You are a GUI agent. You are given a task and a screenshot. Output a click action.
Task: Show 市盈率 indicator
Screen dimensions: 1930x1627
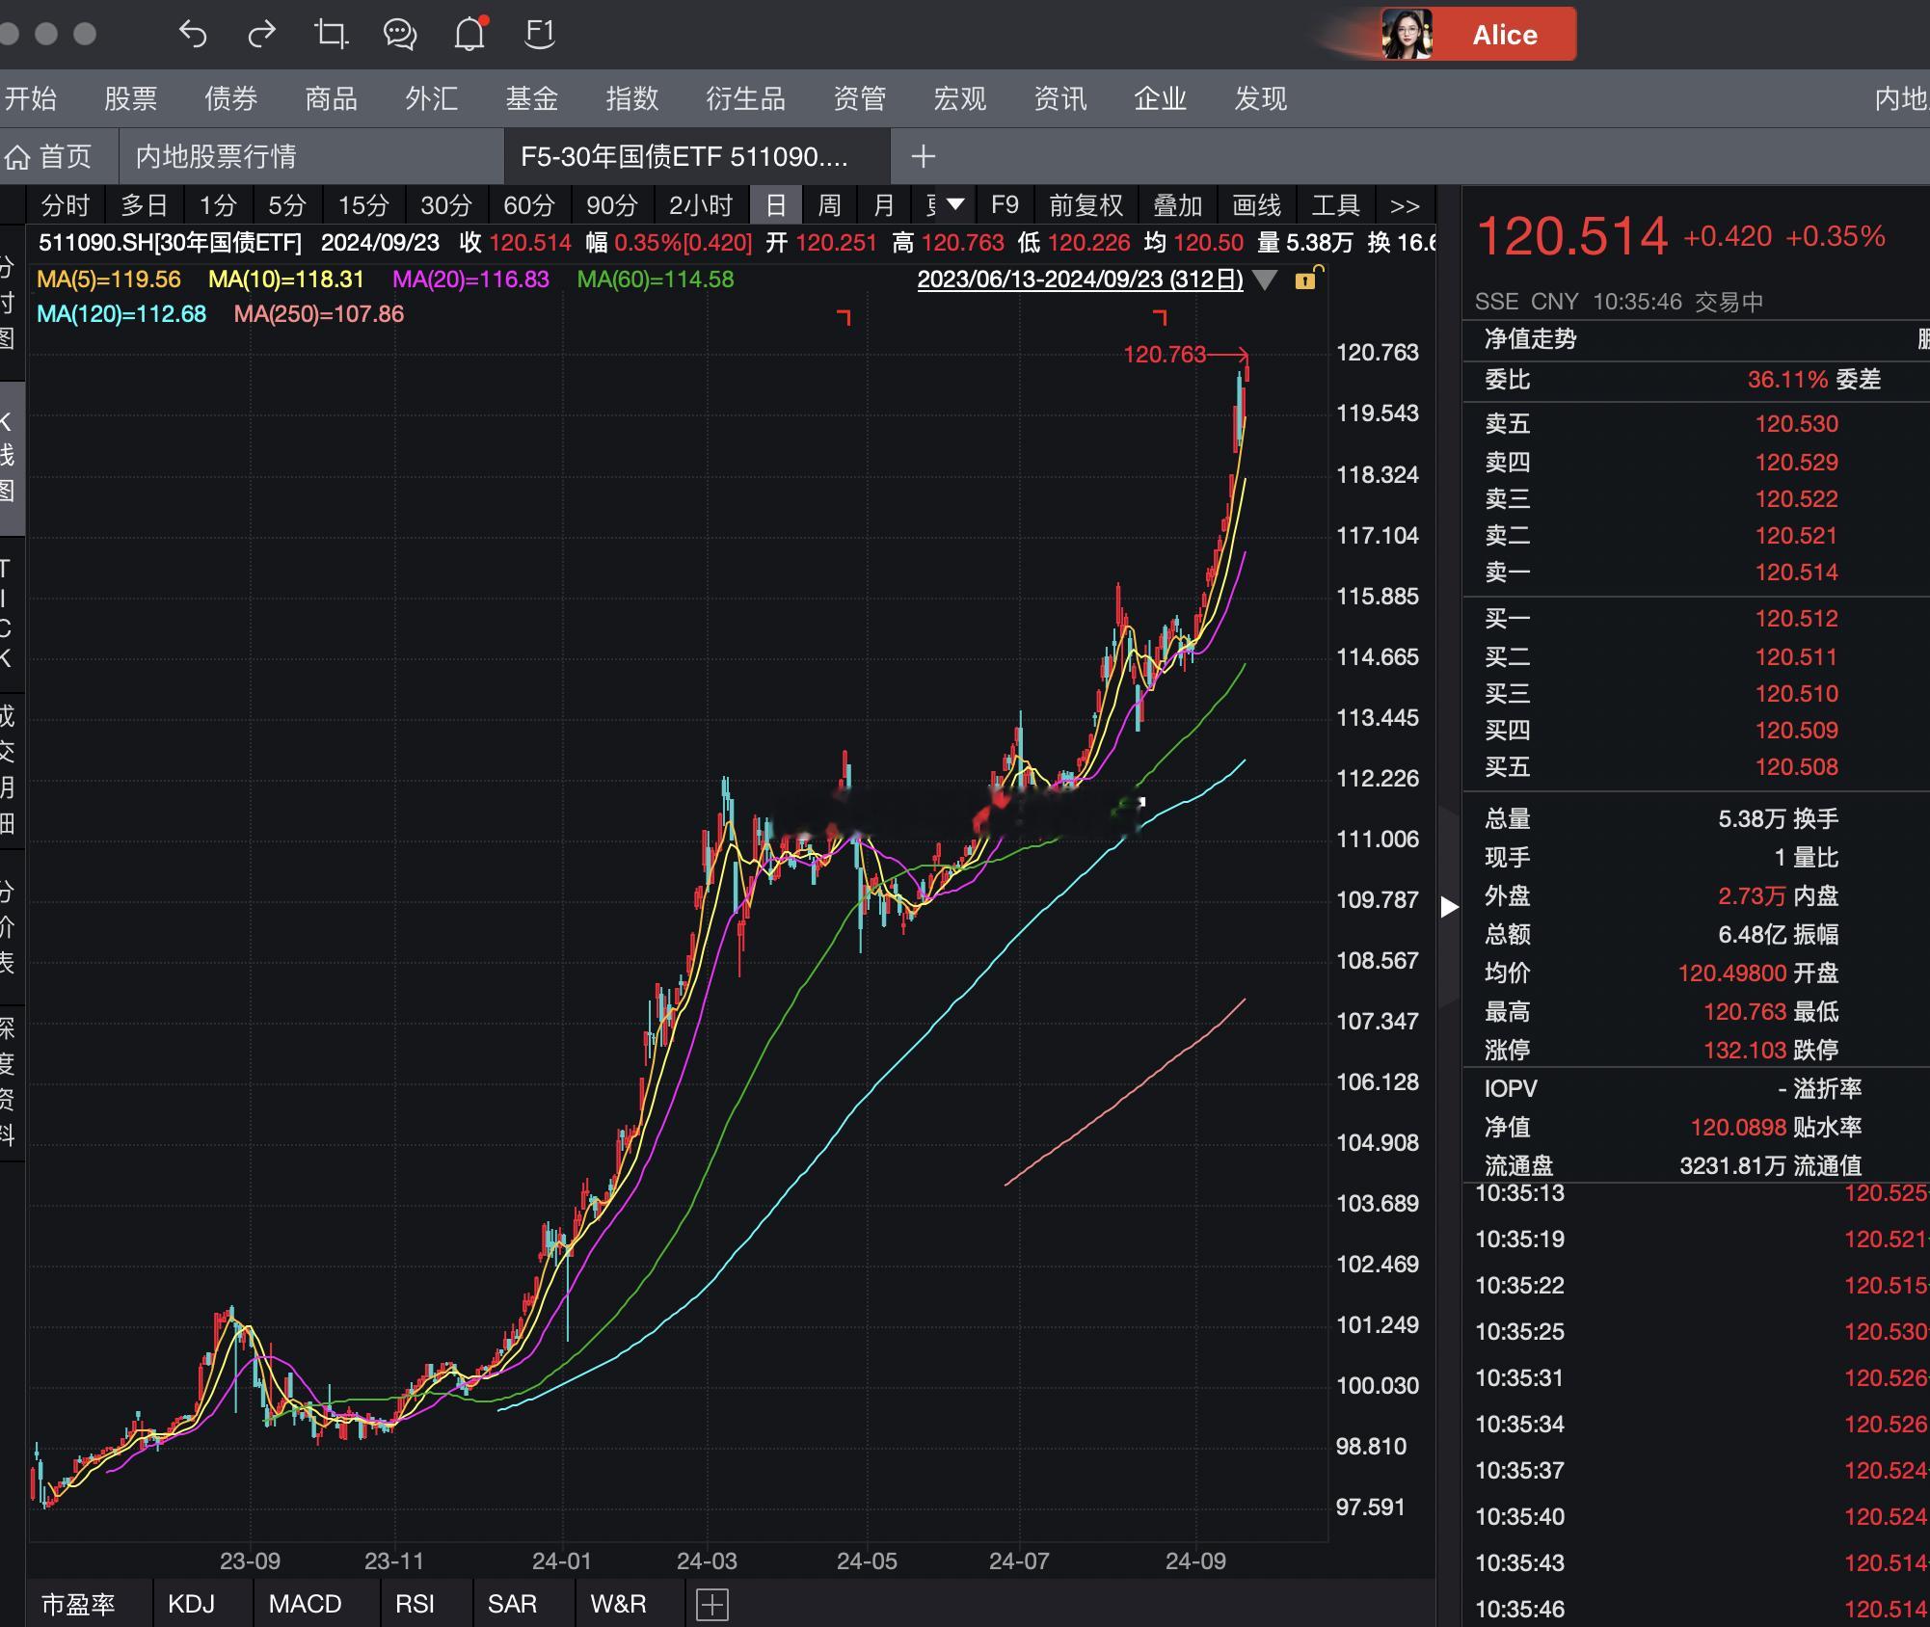[78, 1604]
